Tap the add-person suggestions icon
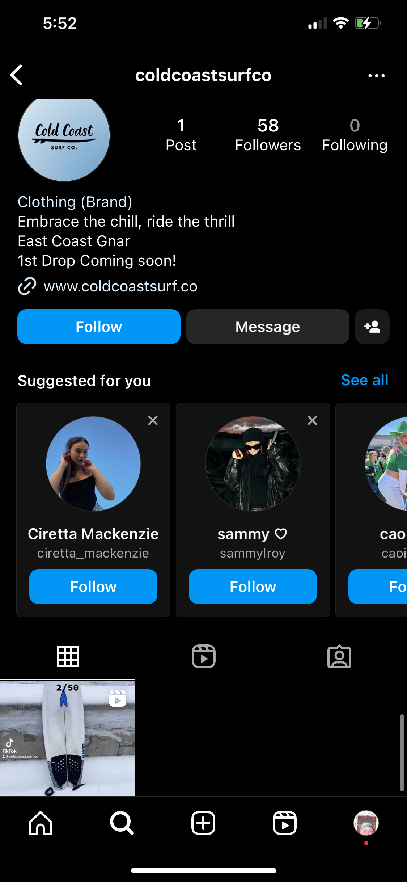Image resolution: width=407 pixels, height=882 pixels. (372, 327)
